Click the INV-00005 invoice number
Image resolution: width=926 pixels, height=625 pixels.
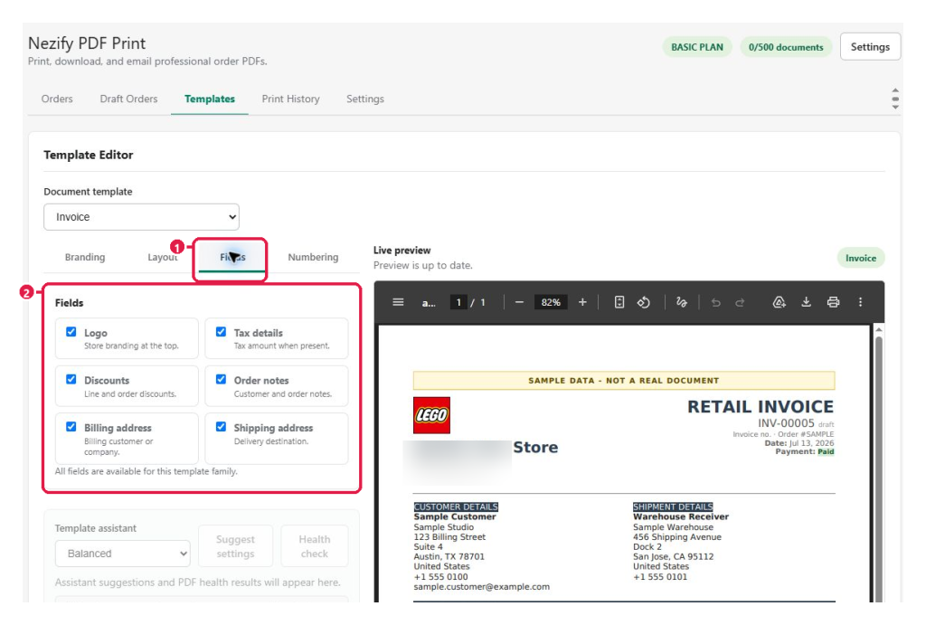point(786,423)
